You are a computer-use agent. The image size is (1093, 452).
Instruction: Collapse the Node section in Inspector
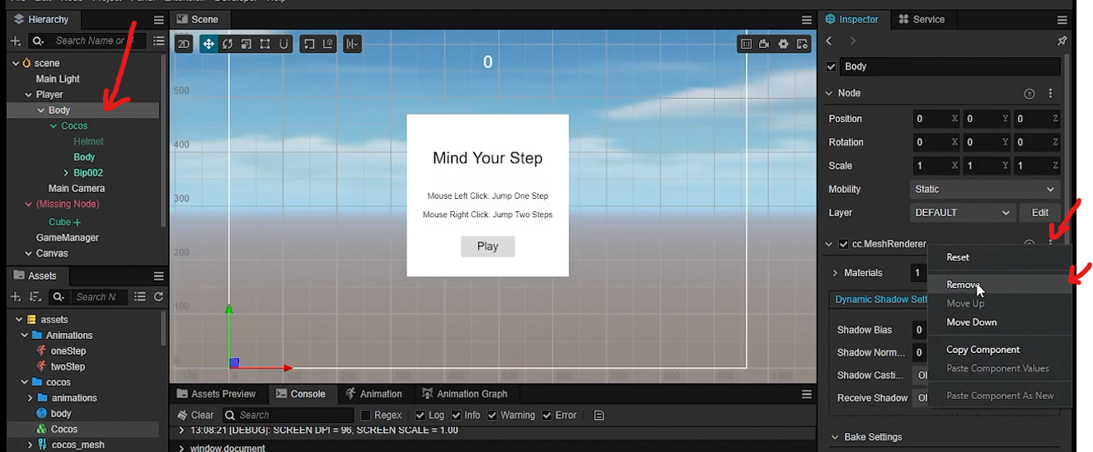[829, 94]
